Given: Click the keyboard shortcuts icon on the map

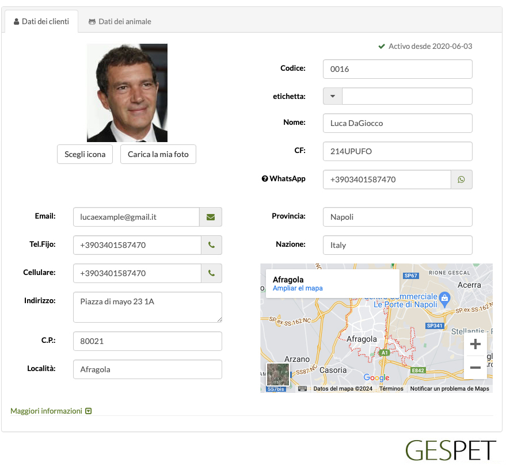Looking at the screenshot, I should tap(302, 388).
